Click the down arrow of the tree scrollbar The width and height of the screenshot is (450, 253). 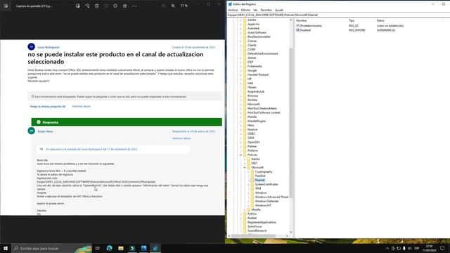click(291, 233)
